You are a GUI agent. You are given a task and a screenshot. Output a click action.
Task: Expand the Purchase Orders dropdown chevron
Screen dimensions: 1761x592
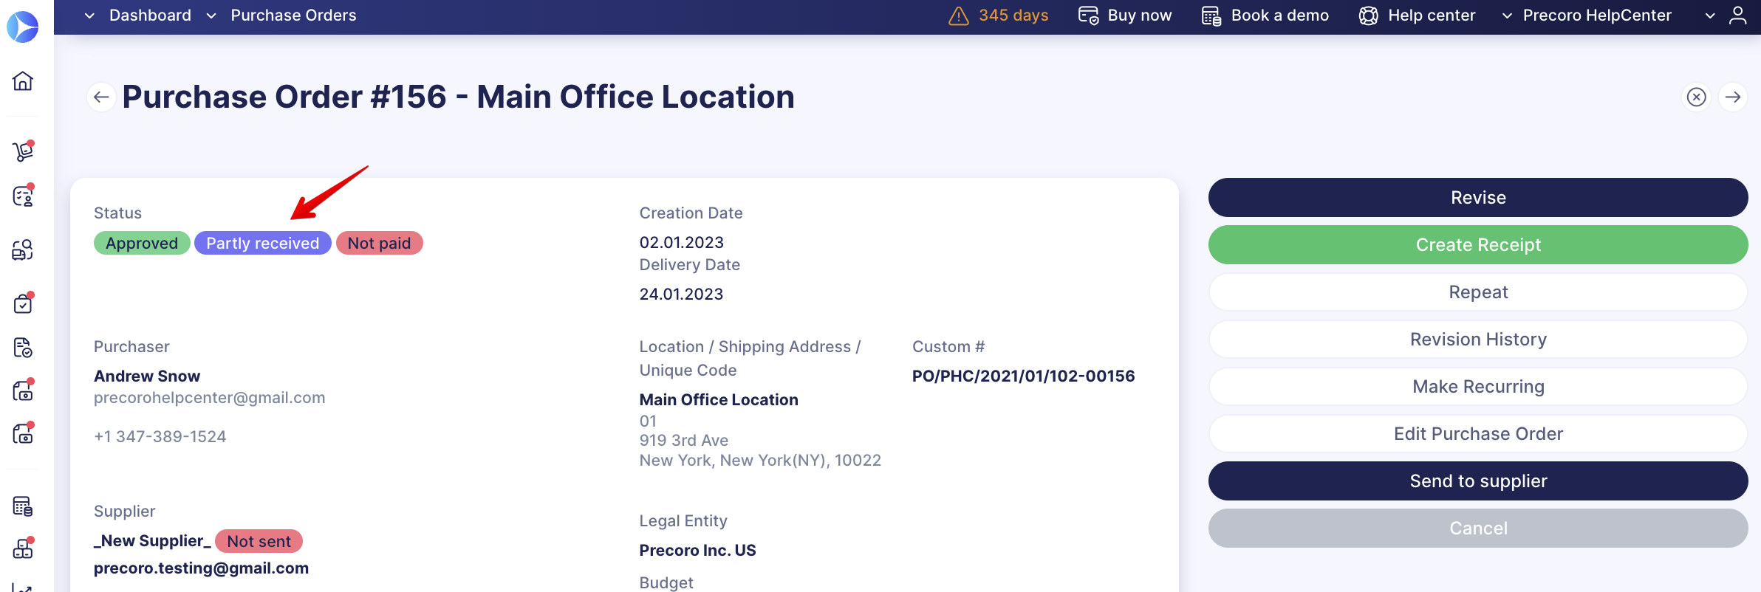[211, 16]
